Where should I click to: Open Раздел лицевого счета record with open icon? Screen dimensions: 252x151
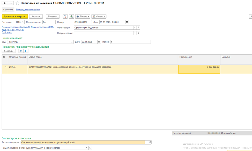(x=90, y=148)
